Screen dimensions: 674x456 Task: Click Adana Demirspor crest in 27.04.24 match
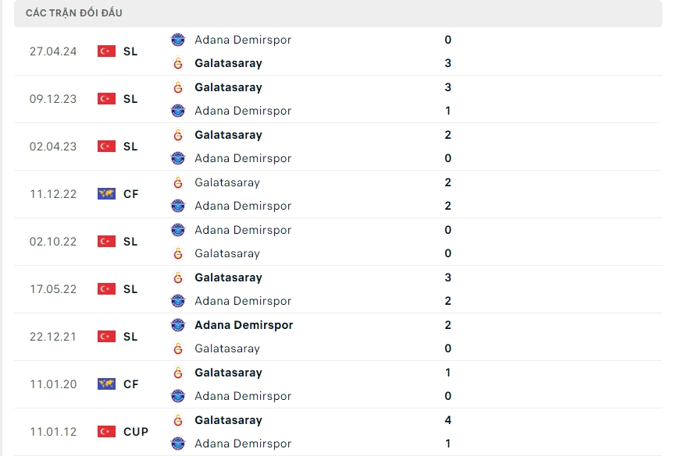(178, 40)
